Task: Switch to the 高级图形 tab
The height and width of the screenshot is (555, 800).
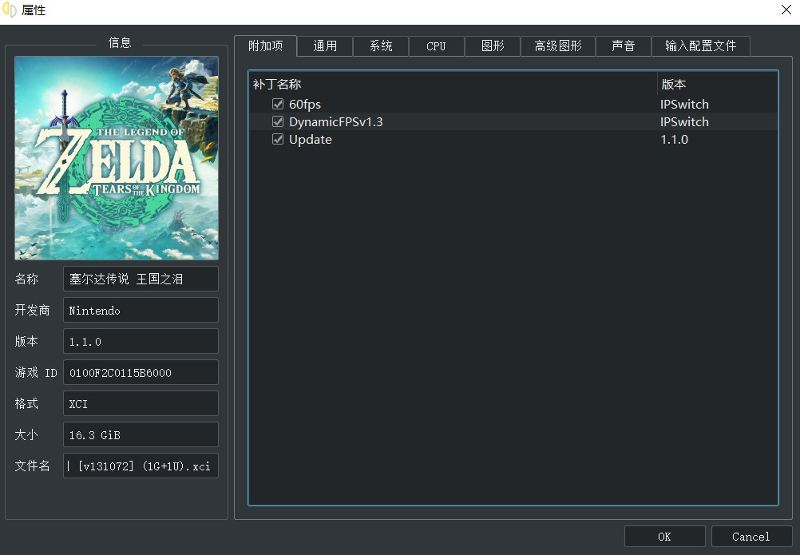Action: pyautogui.click(x=559, y=46)
